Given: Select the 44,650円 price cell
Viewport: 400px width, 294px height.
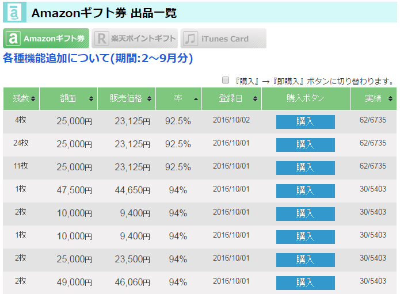Looking at the screenshot, I should 132,190.
